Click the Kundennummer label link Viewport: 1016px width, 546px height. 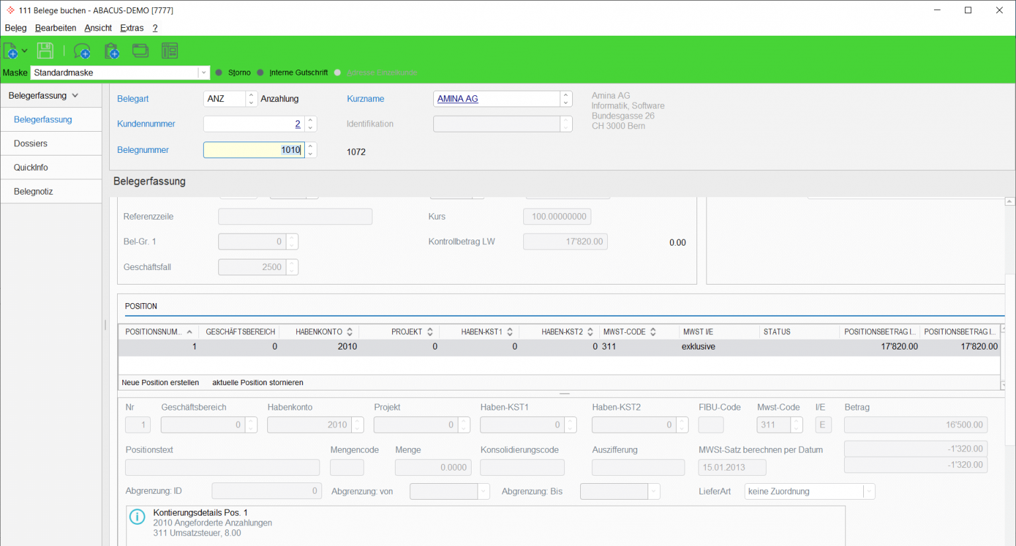[x=146, y=124]
